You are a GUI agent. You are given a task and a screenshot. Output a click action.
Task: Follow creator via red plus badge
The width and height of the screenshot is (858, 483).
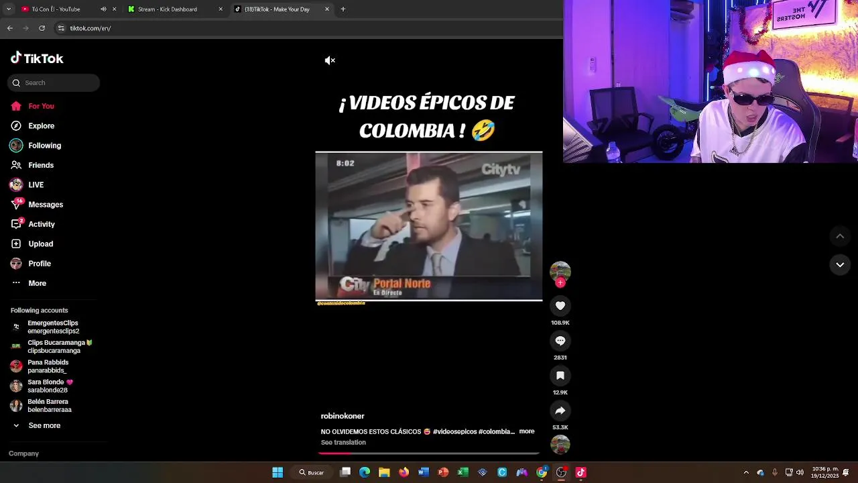point(560,282)
